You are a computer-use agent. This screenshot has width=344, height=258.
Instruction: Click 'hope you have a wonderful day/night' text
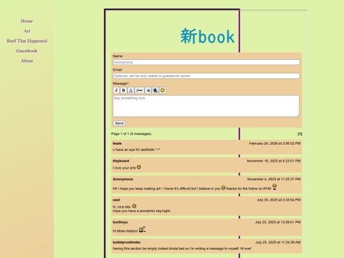(x=141, y=211)
